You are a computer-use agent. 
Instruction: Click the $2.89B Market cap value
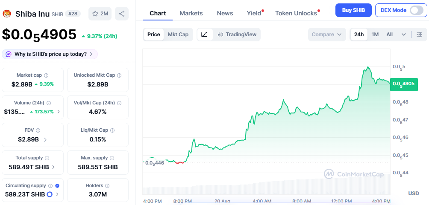click(22, 84)
